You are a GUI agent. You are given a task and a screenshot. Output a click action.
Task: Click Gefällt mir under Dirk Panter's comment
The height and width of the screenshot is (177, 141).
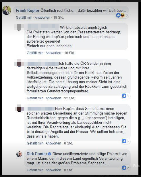(x=35, y=170)
